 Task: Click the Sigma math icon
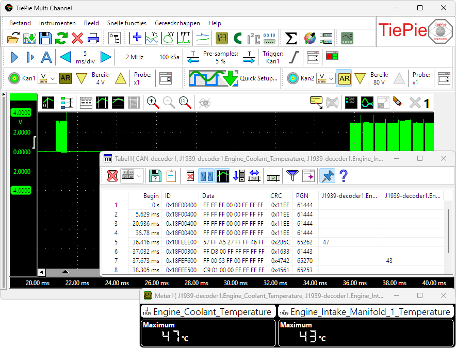[x=291, y=38]
